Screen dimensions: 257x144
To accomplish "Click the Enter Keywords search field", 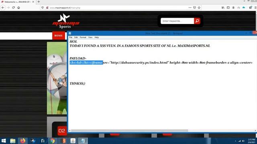I will point(177,21).
